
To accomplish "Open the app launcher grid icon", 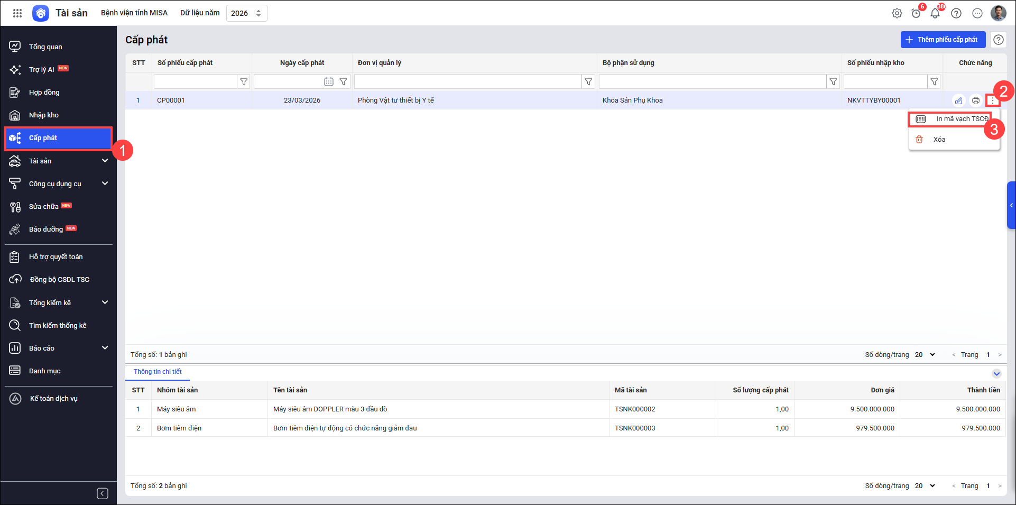I will click(x=17, y=13).
